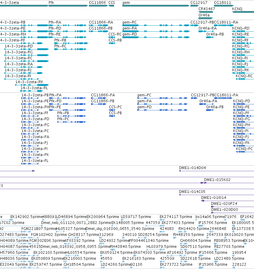Open BAC clone DME1-014C05
The image size is (254, 269).
192,192
